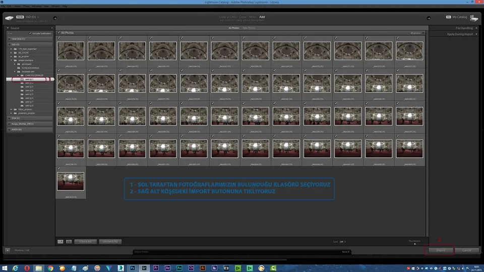The image size is (484, 272).
Task: Click the right workflow arrow before My Catalog
Action: [429, 18]
